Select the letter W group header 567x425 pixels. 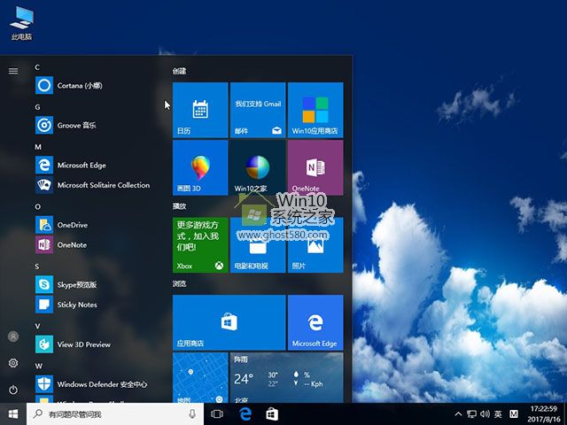tap(38, 366)
